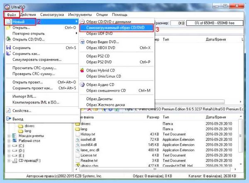Click the exit icon beside Выход
Viewport: 249px width, 183px height.
(x=9, y=119)
